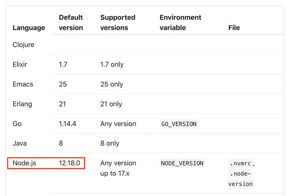This screenshot has width=289, height=196.
Task: Click the Elixir row label
Action: pyautogui.click(x=20, y=64)
